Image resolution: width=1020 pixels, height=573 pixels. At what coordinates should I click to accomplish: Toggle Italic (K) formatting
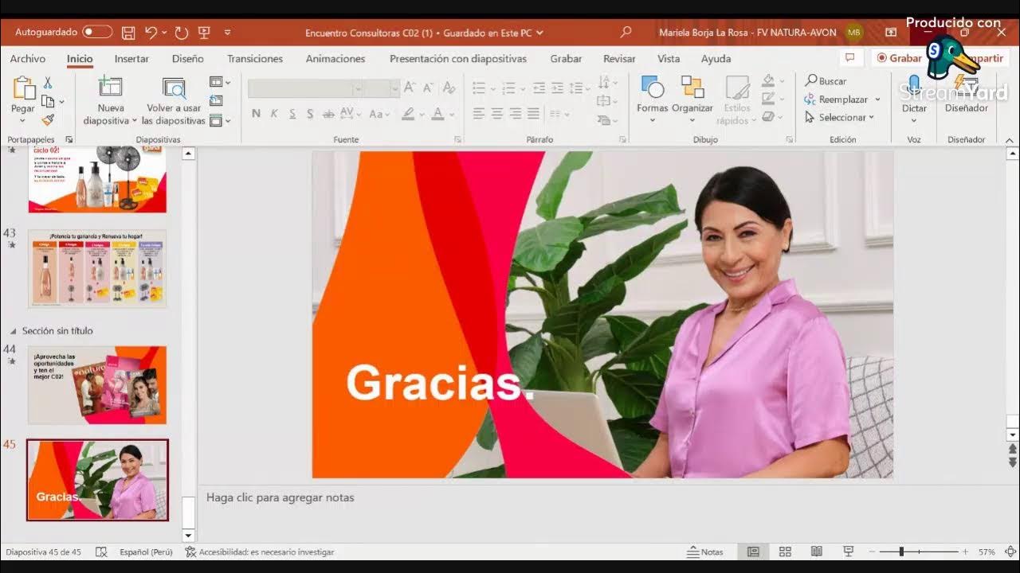click(274, 114)
